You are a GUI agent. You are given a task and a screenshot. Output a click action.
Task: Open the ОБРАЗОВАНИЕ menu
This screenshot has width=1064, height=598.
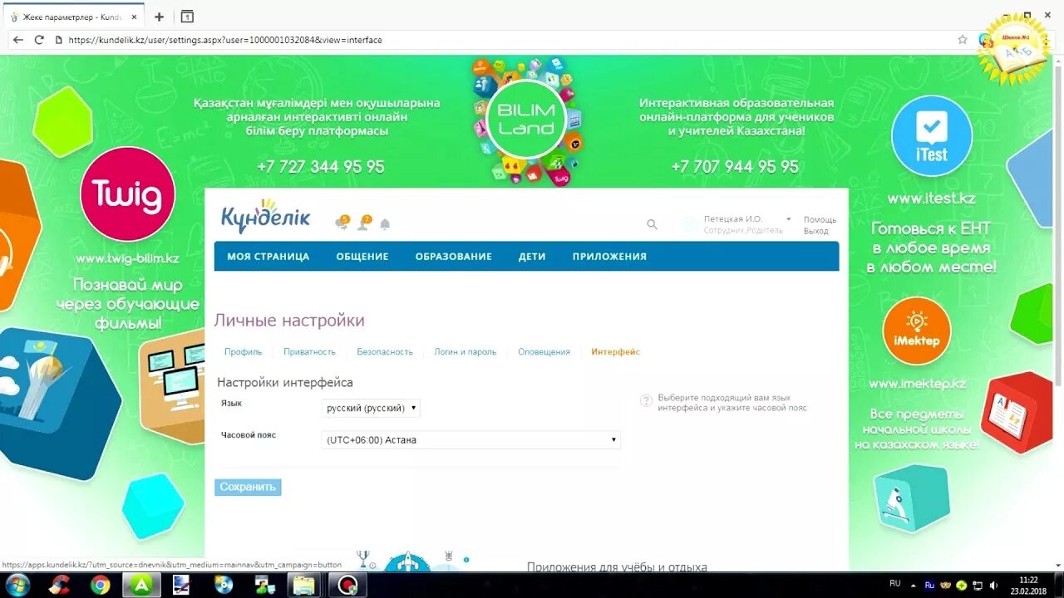tap(454, 257)
